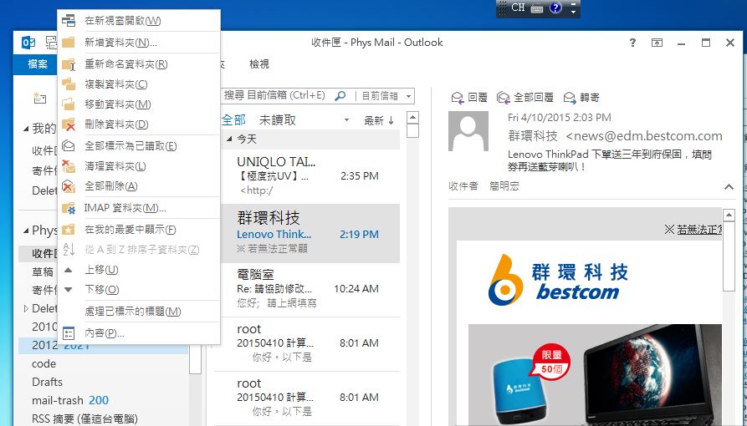747x426 pixels.
Task: Select the 草稿 folder
Action: 43,271
